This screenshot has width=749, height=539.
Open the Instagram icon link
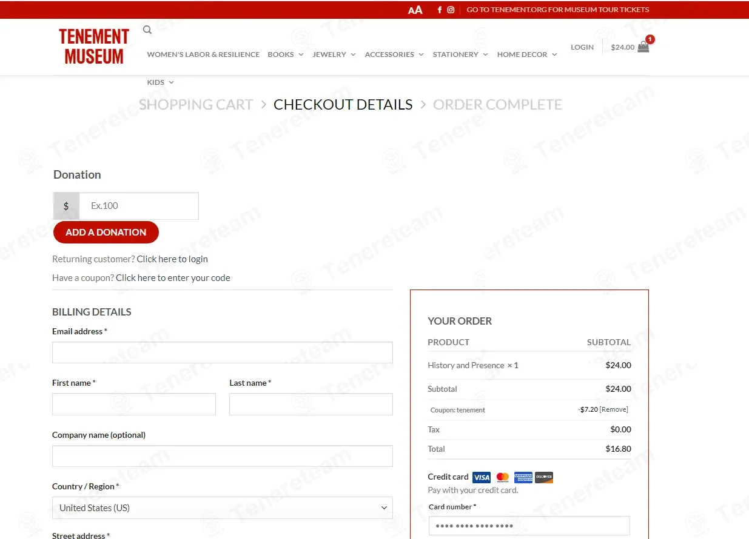click(x=451, y=10)
